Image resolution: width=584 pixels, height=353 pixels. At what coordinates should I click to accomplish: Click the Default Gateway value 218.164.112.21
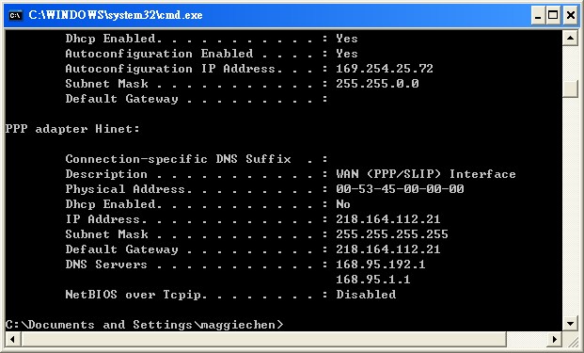(387, 249)
